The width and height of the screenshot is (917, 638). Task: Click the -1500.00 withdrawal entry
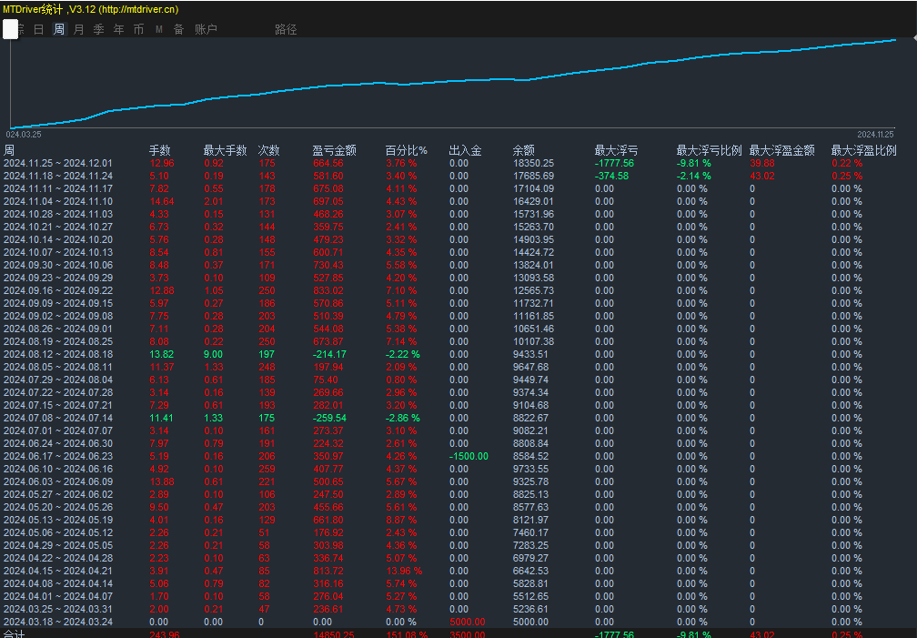(x=469, y=456)
